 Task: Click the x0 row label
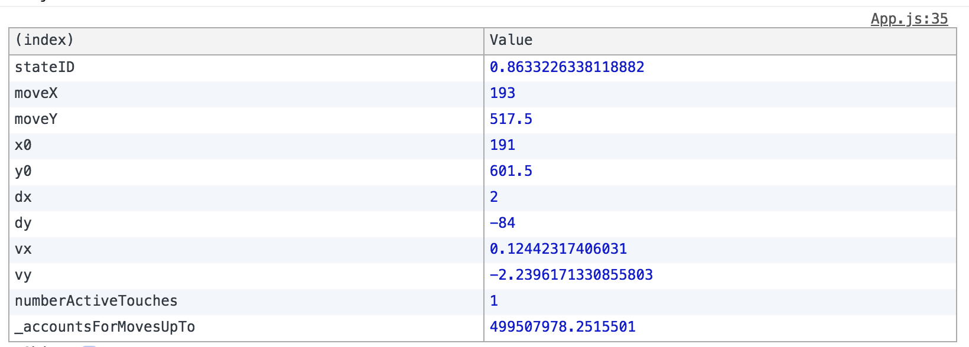(24, 145)
